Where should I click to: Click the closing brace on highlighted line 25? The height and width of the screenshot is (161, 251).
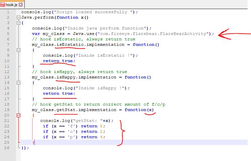pos(33,142)
